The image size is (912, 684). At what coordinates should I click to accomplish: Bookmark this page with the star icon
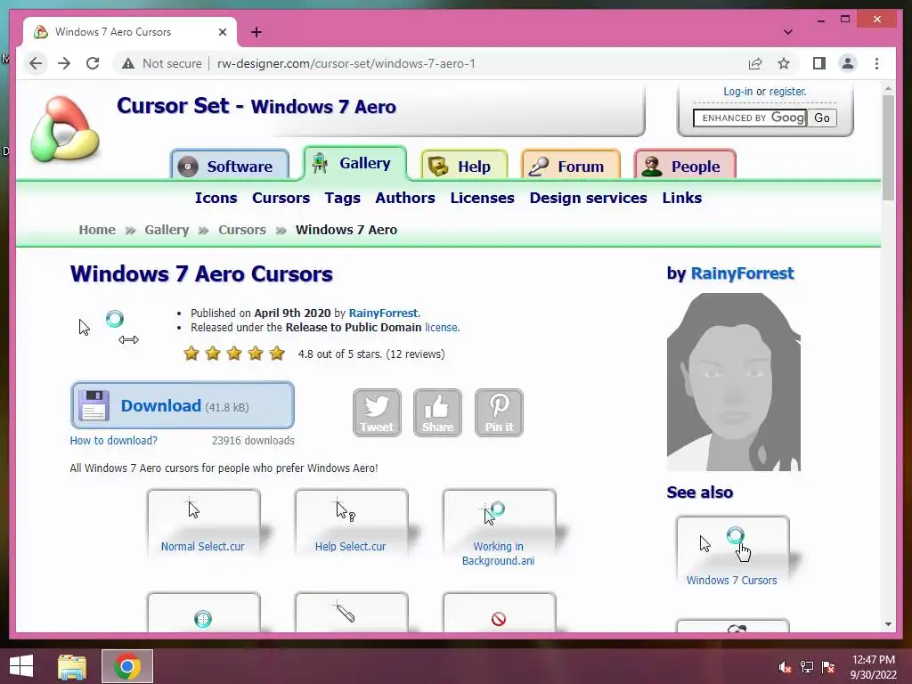pos(784,63)
